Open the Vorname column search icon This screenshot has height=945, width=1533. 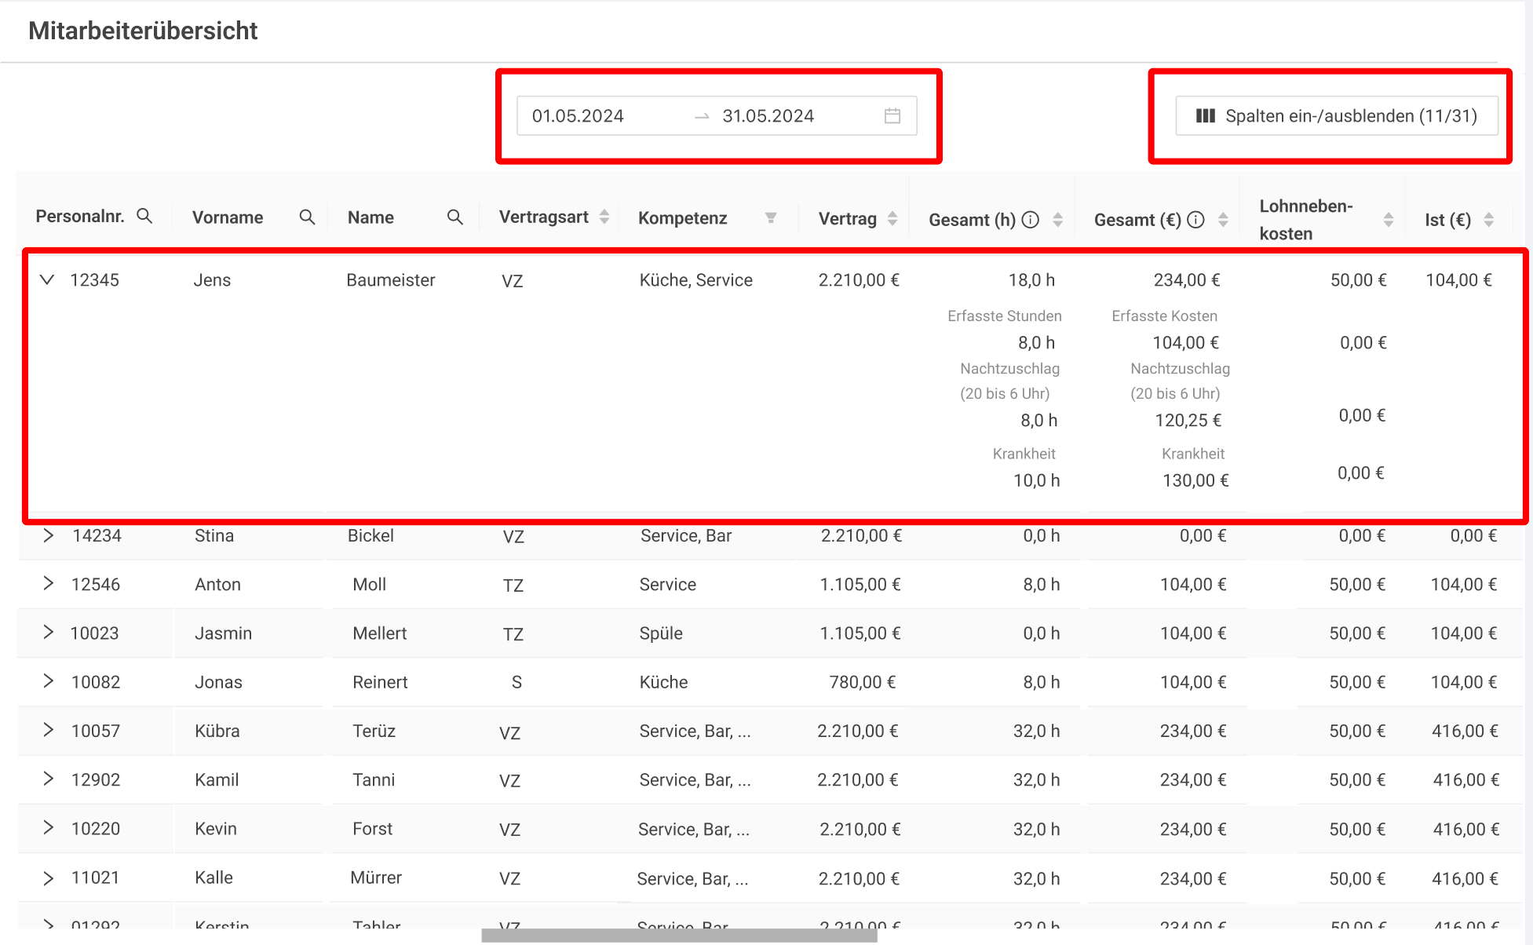pyautogui.click(x=307, y=217)
